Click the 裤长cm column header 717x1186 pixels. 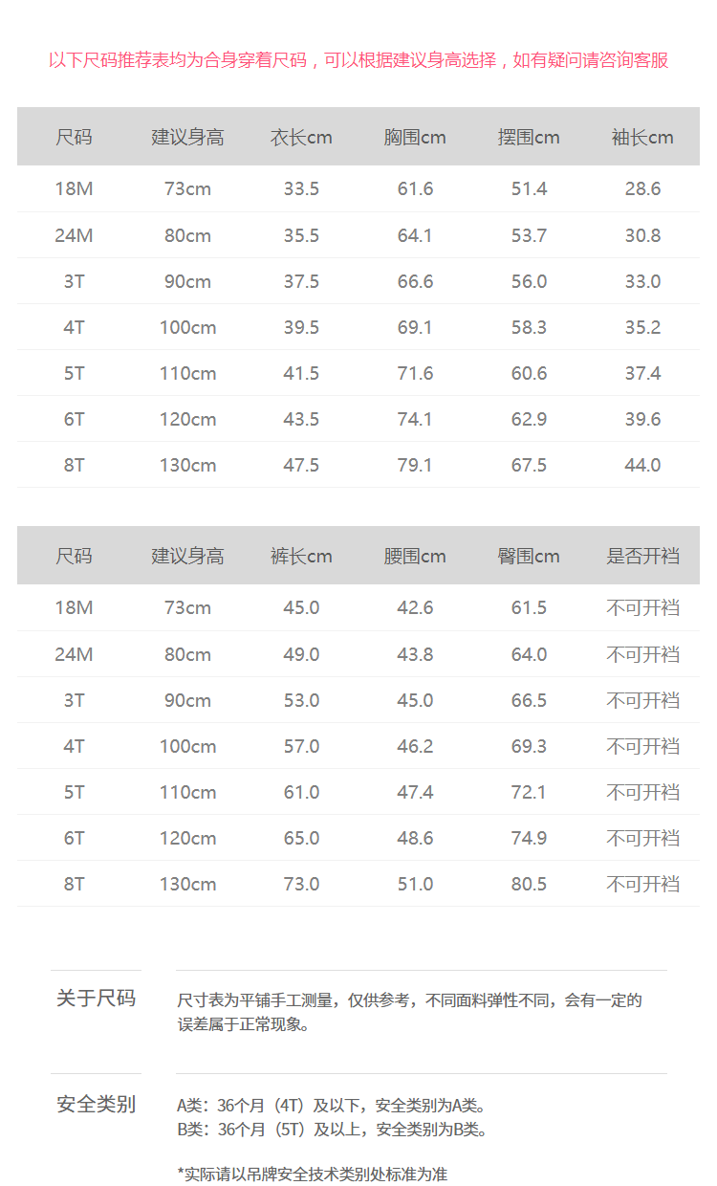pos(301,556)
